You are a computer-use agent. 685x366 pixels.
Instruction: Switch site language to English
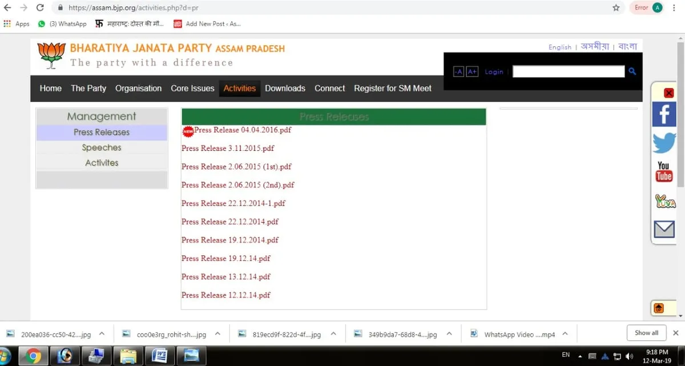[560, 47]
